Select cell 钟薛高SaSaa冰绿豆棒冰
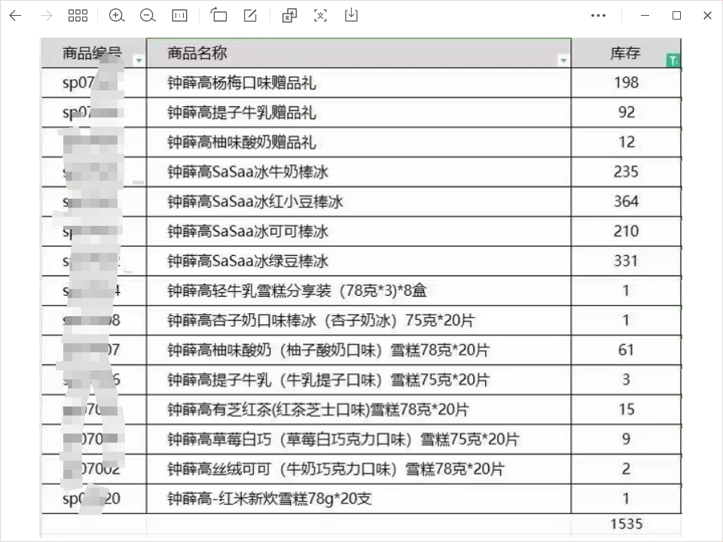 coord(248,261)
